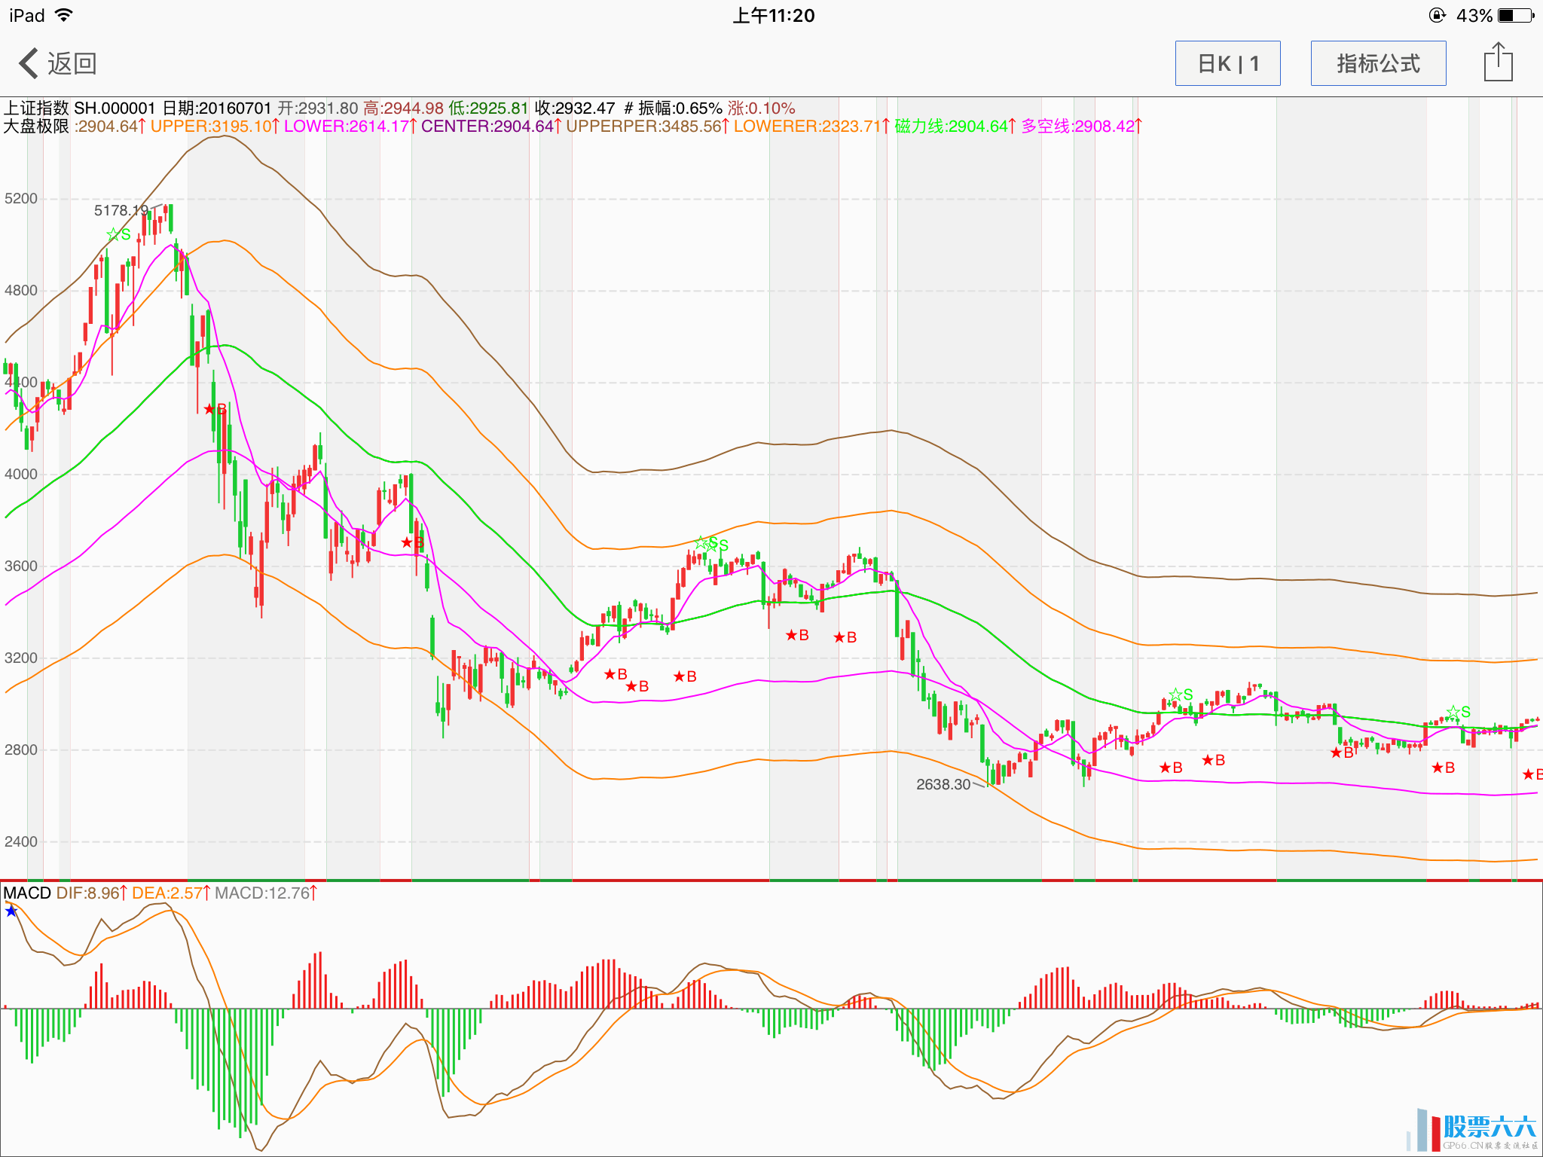Click the blue star MACD marker
Image resolution: width=1543 pixels, height=1157 pixels.
11,911
